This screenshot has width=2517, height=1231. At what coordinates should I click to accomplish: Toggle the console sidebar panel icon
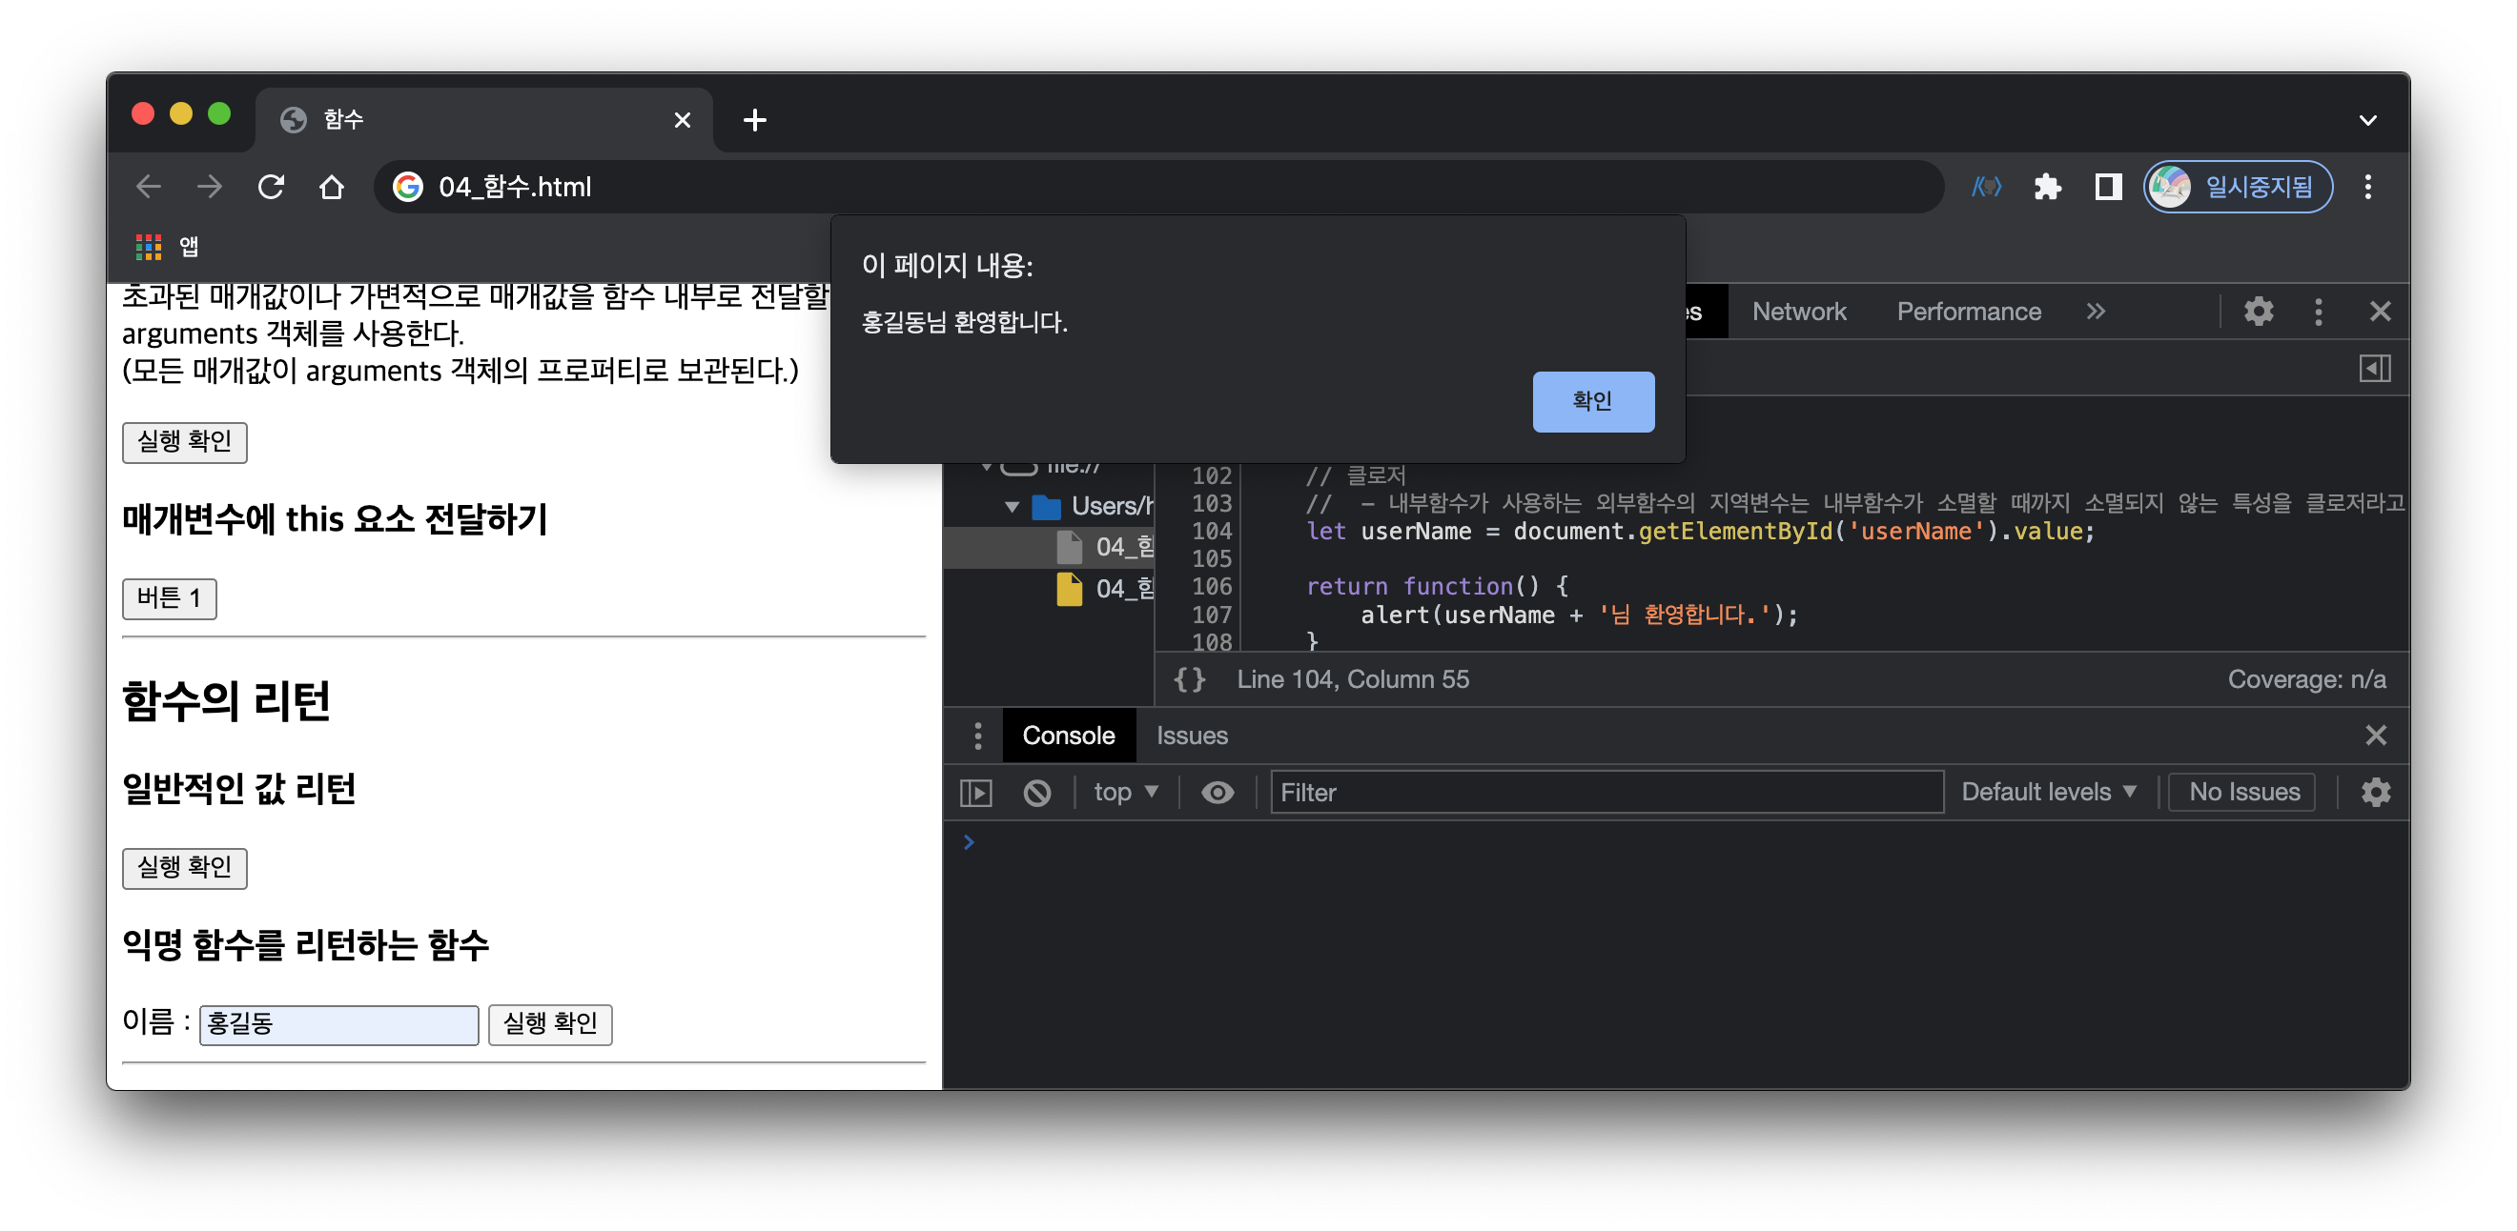(975, 792)
